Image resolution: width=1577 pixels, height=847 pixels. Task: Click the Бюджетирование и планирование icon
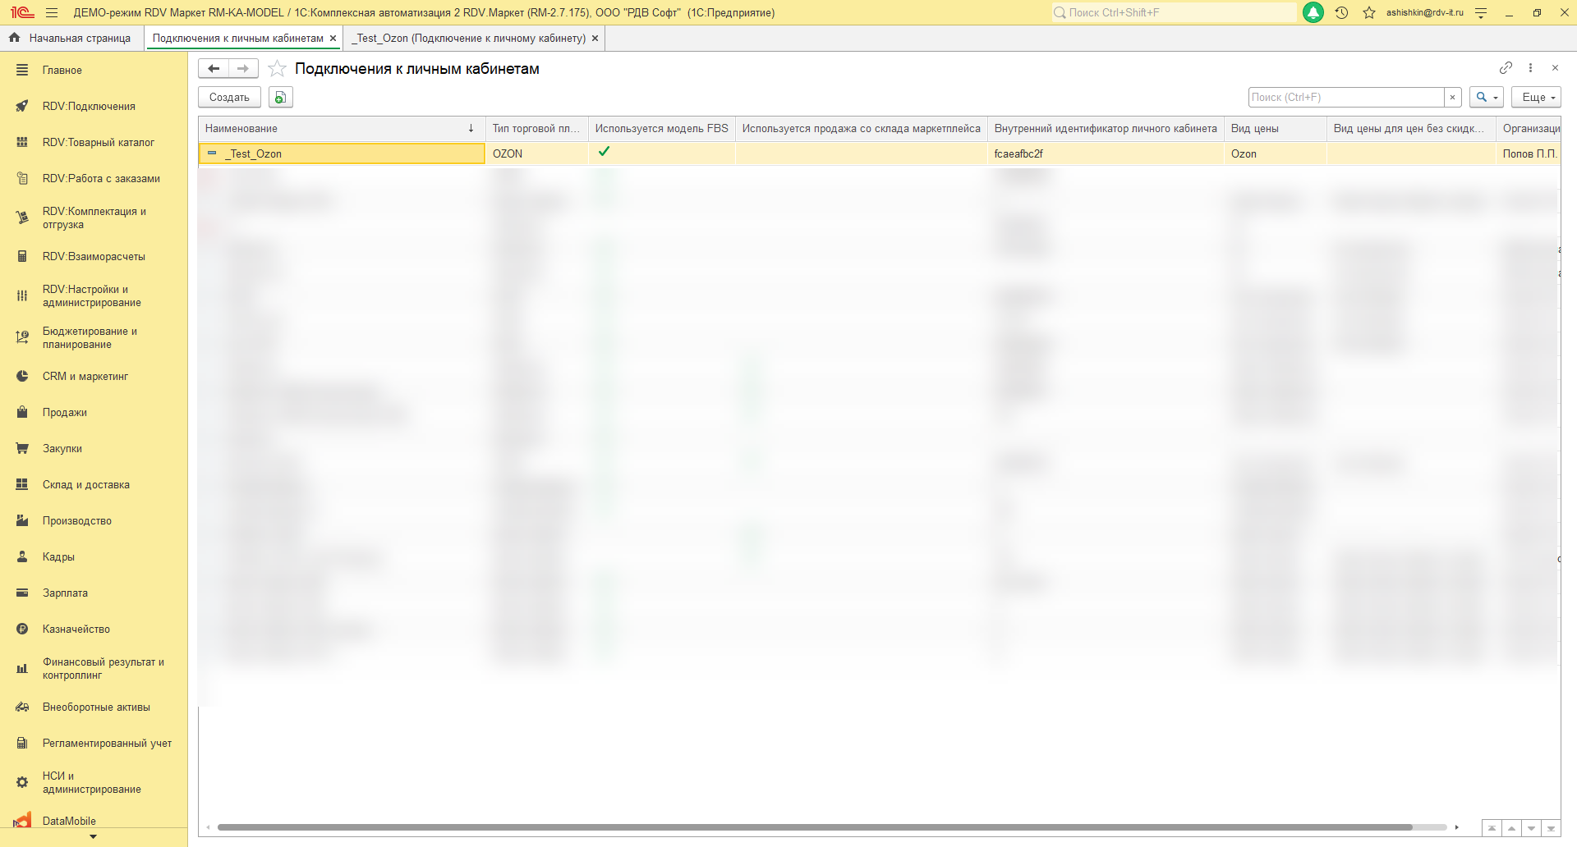(x=22, y=338)
